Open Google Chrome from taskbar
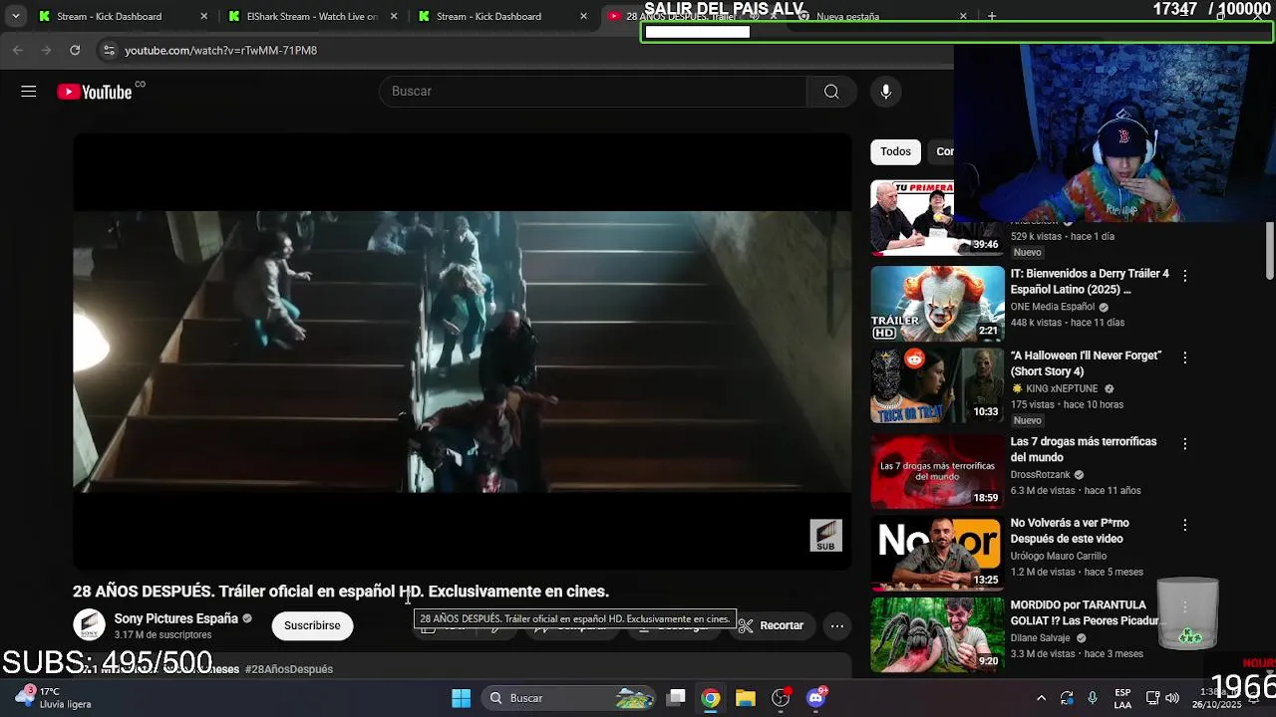1276x717 pixels. click(x=710, y=698)
